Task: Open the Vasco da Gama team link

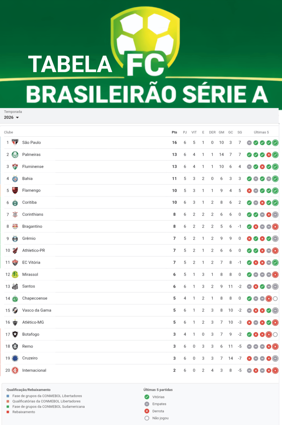Action: (x=37, y=310)
